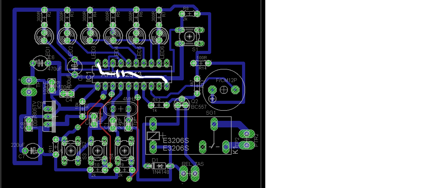Select the 4MHz crystal oval outline
This screenshot has width=439, height=188.
pyautogui.click(x=121, y=109)
